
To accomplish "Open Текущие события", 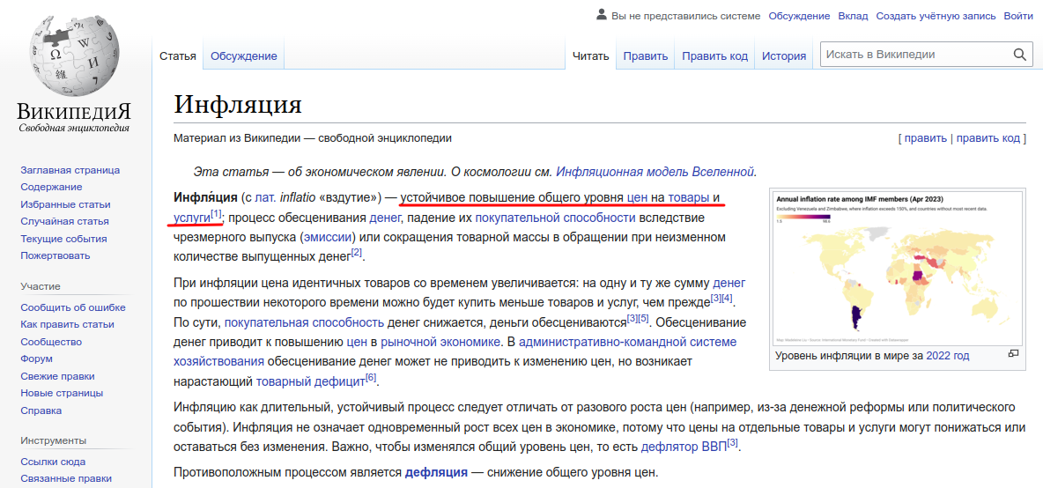I will [63, 239].
